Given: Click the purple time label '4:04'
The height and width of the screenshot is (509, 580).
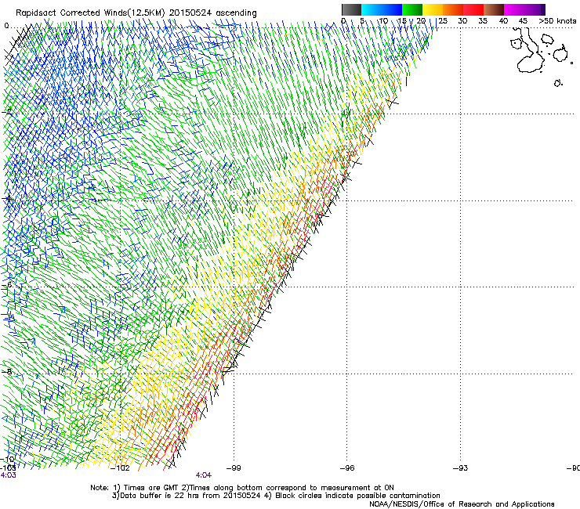Looking at the screenshot, I should click(x=204, y=475).
